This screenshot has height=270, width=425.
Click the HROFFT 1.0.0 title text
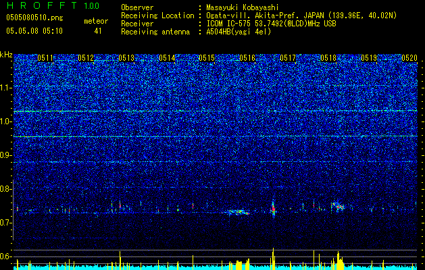pyautogui.click(x=53, y=5)
